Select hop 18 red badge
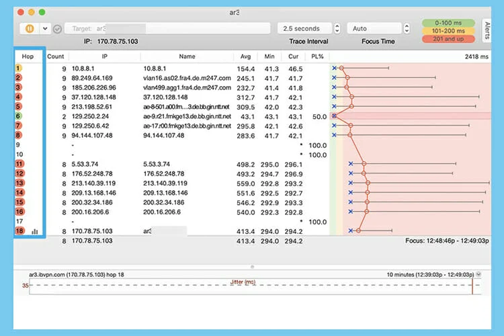 tap(19, 231)
